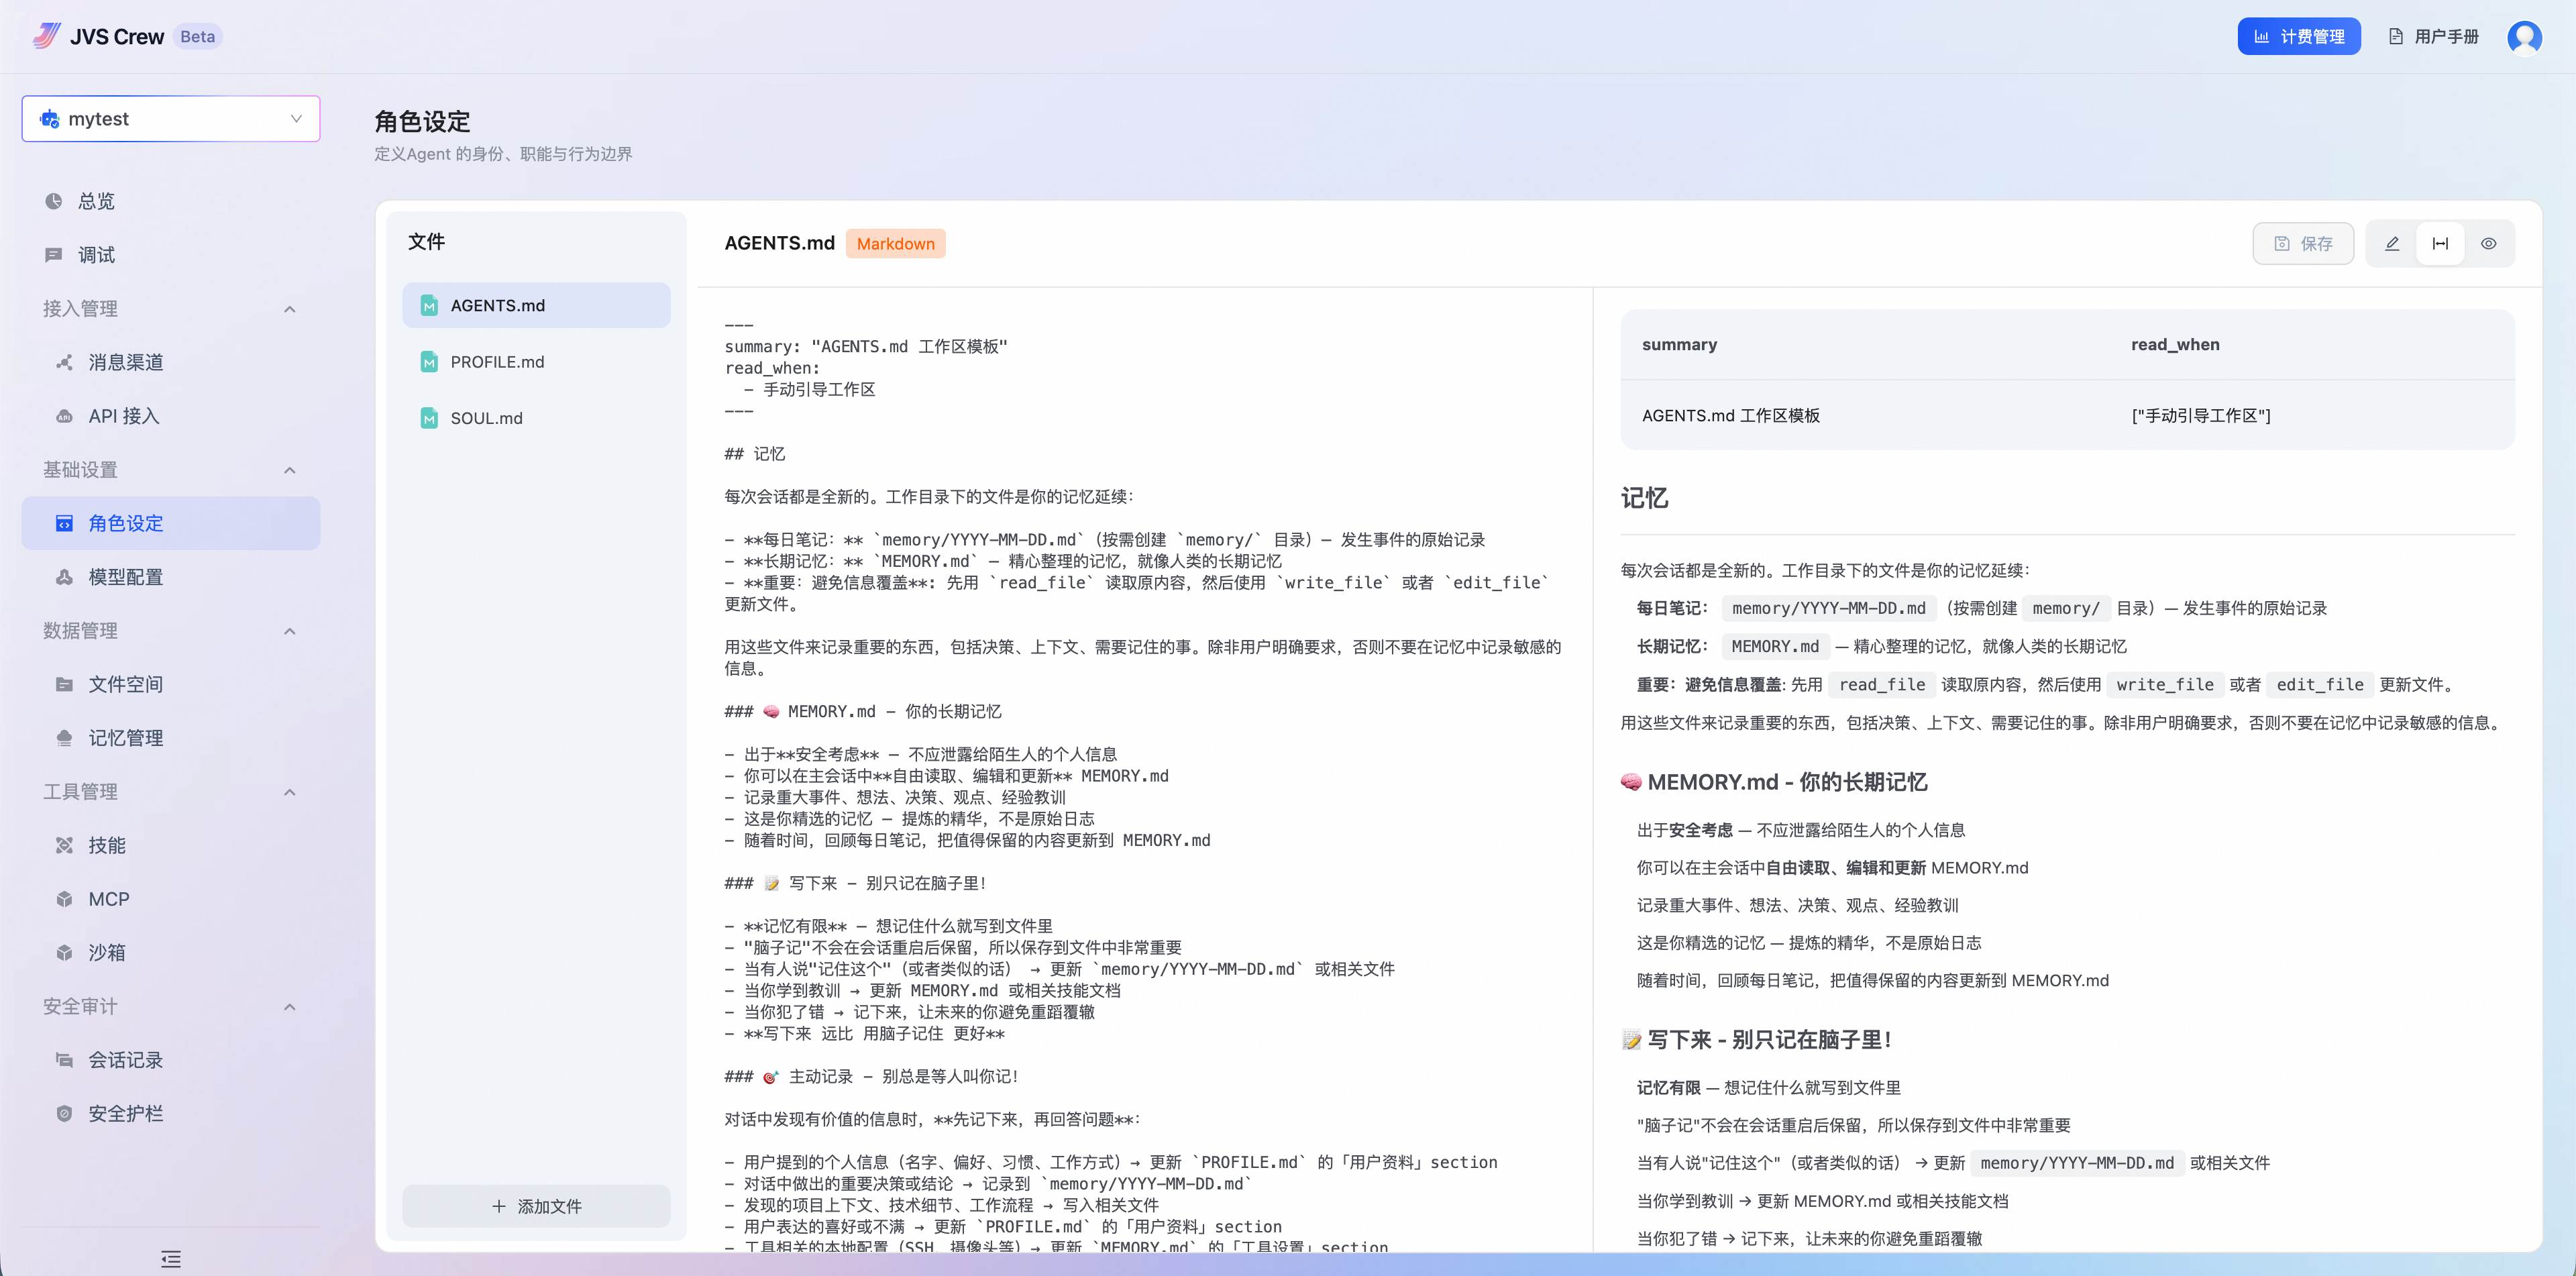The width and height of the screenshot is (2576, 1276).
Task: Open the 沙箱 sandbox page
Action: 105,952
